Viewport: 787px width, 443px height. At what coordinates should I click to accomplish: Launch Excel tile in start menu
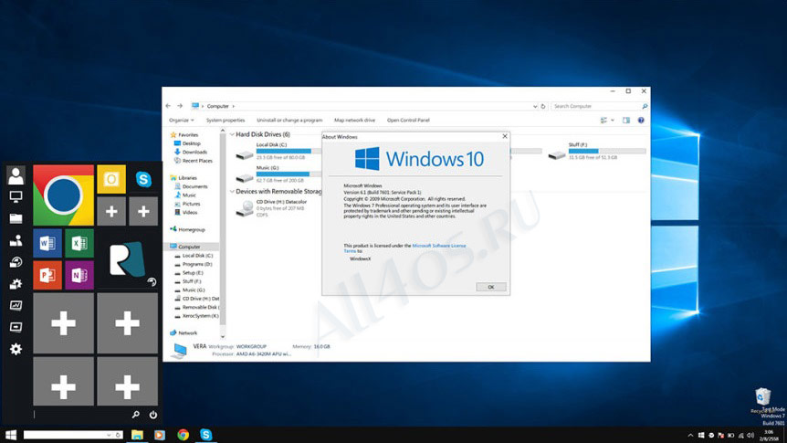coord(79,243)
